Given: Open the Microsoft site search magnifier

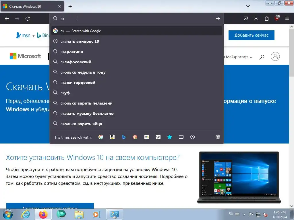Looking at the screenshot, I should 262,57.
